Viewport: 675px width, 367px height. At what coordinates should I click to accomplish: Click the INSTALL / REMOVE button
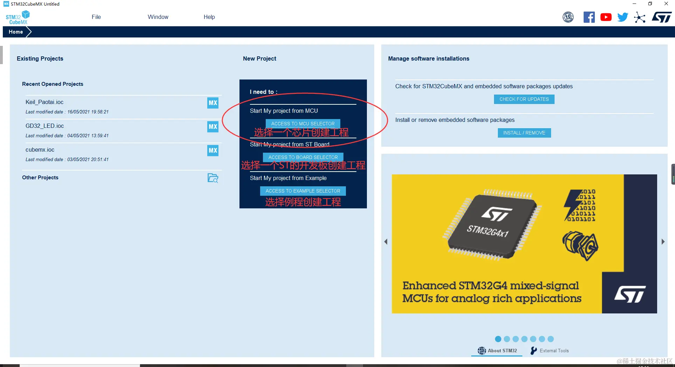(x=524, y=133)
